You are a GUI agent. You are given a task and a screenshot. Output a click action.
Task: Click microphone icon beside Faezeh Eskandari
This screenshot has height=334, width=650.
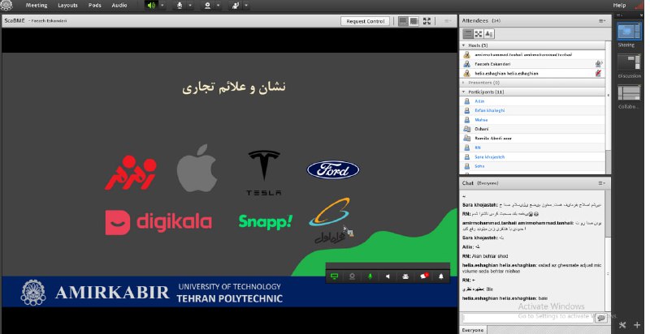(598, 64)
